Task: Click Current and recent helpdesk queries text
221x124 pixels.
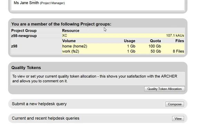Action: pos(46,118)
